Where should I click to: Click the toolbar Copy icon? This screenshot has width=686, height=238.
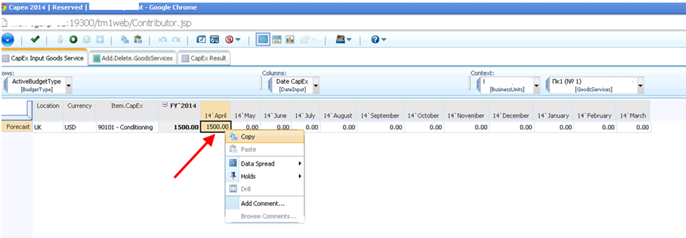[x=125, y=40]
